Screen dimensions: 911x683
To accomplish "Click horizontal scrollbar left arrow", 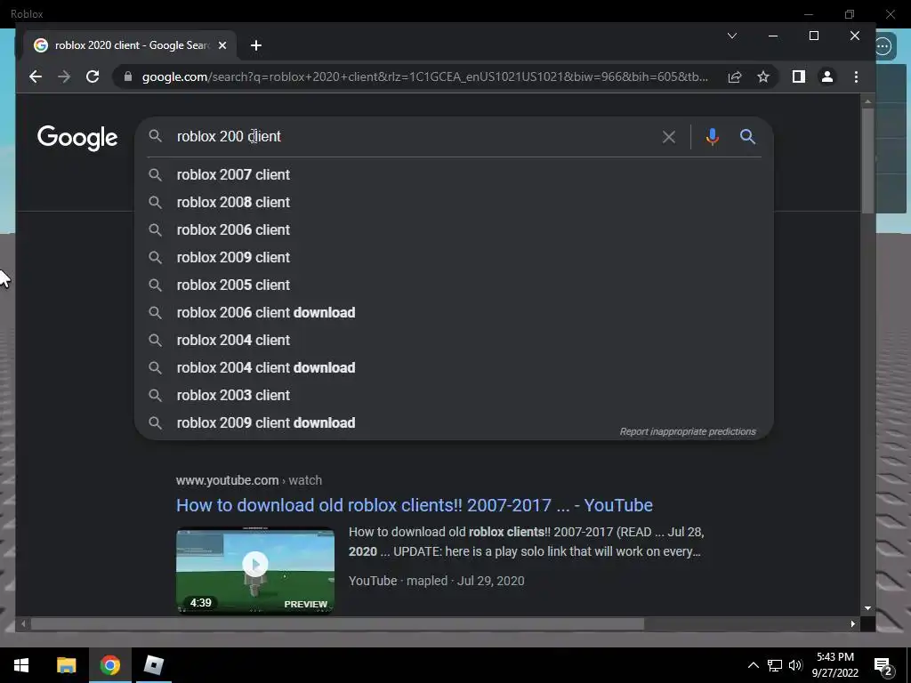I will pos(23,623).
